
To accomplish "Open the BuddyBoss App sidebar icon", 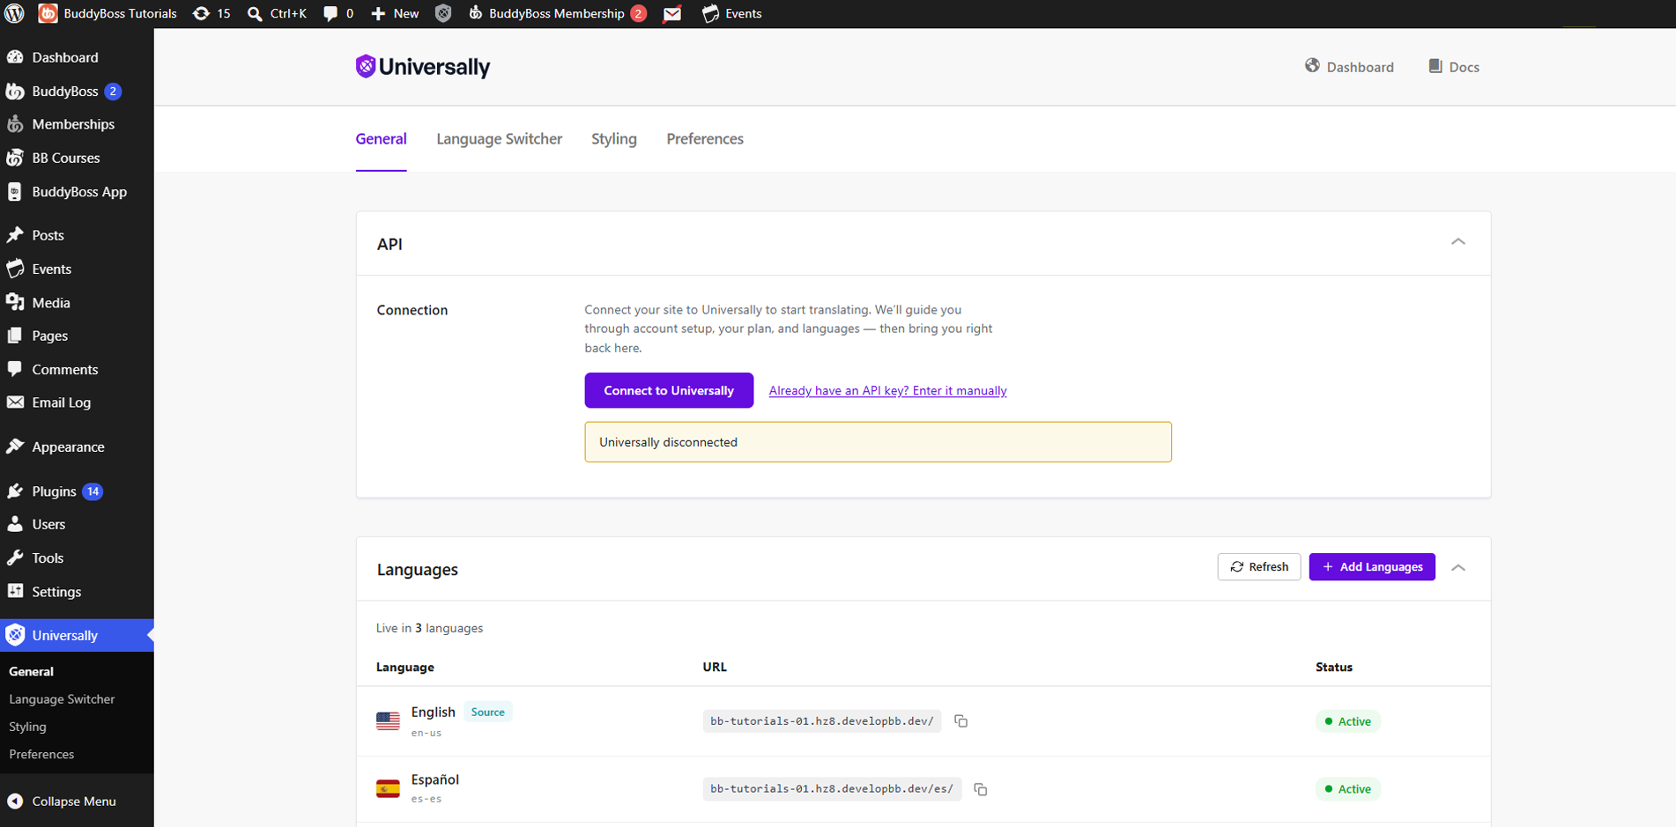I will click(x=15, y=191).
